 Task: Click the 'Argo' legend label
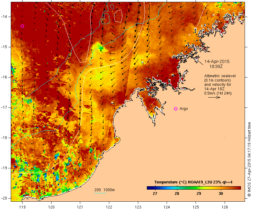pyautogui.click(x=184, y=109)
